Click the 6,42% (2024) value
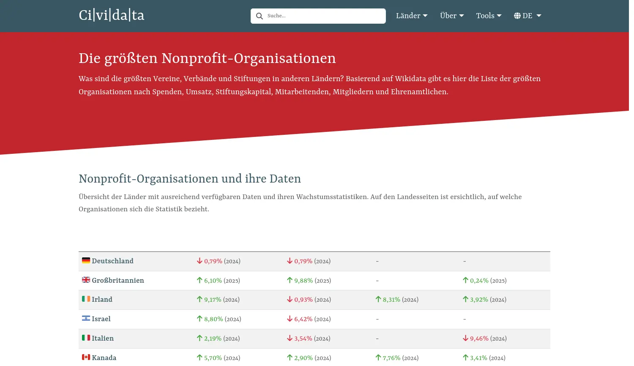This screenshot has width=634, height=366. pyautogui.click(x=313, y=319)
